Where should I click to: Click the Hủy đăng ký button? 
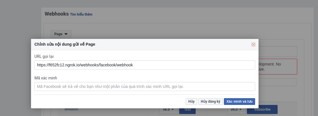point(210,102)
